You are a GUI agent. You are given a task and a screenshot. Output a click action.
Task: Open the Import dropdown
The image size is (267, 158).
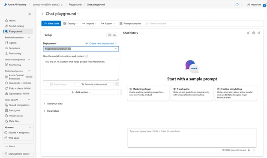point(89,24)
